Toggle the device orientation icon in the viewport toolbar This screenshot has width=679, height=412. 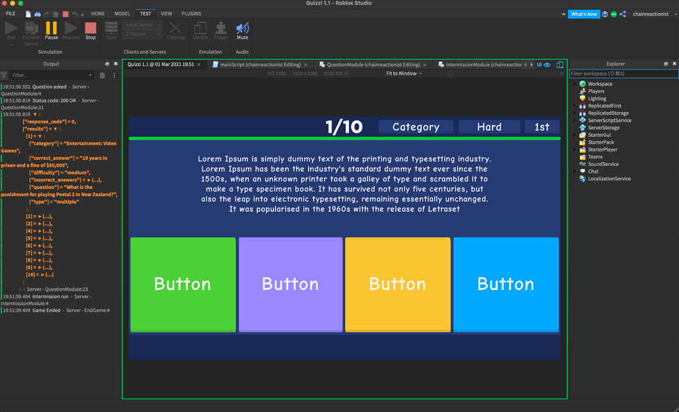tap(560, 64)
